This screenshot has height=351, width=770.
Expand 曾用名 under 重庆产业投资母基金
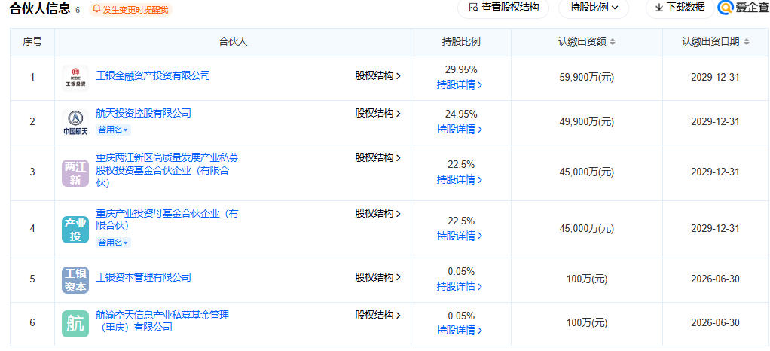(113, 243)
